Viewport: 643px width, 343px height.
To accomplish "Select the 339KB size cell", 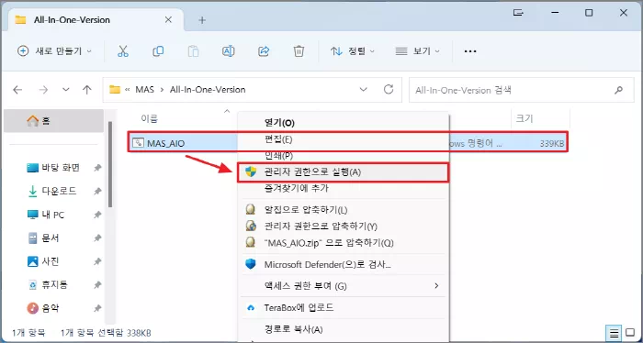I will point(552,144).
